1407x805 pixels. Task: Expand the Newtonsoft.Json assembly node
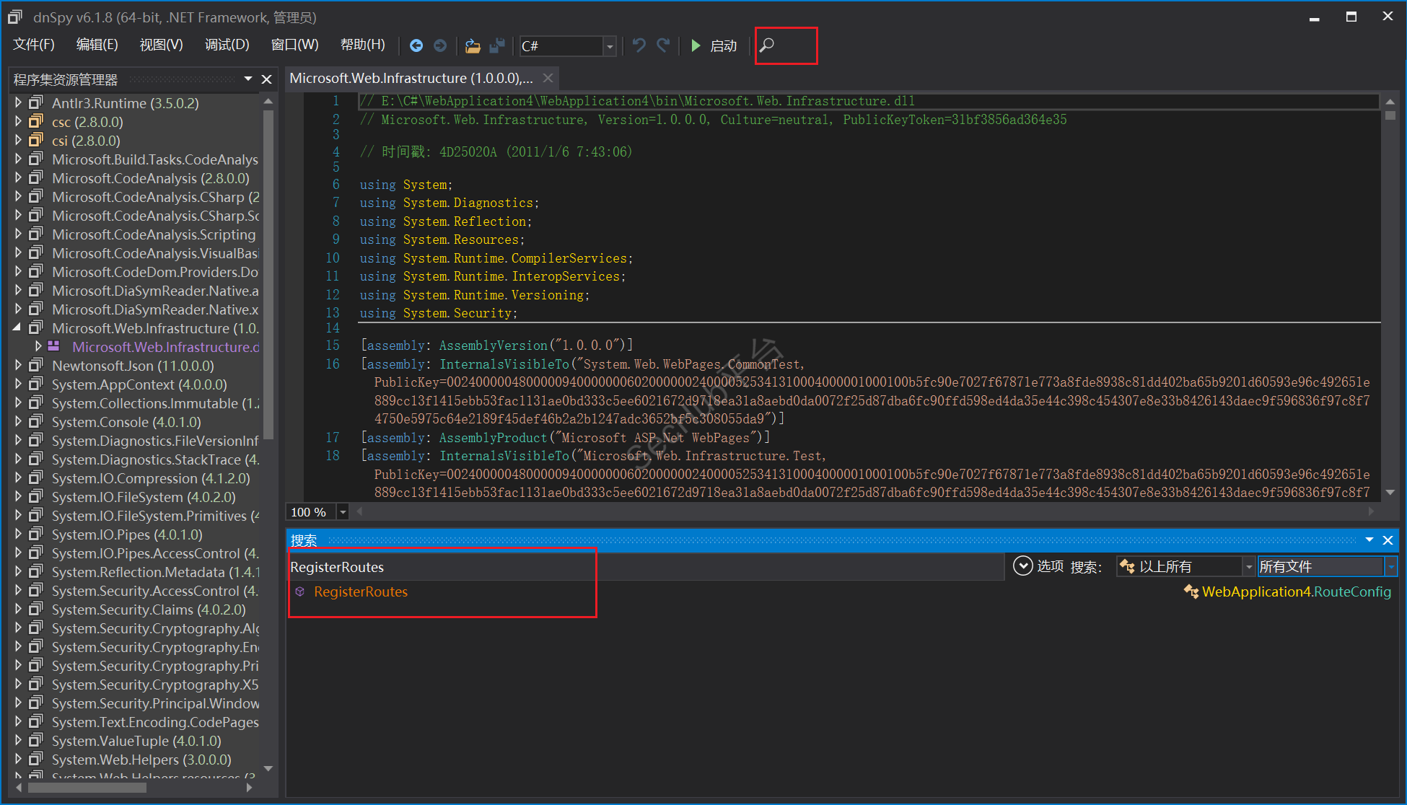click(x=18, y=366)
